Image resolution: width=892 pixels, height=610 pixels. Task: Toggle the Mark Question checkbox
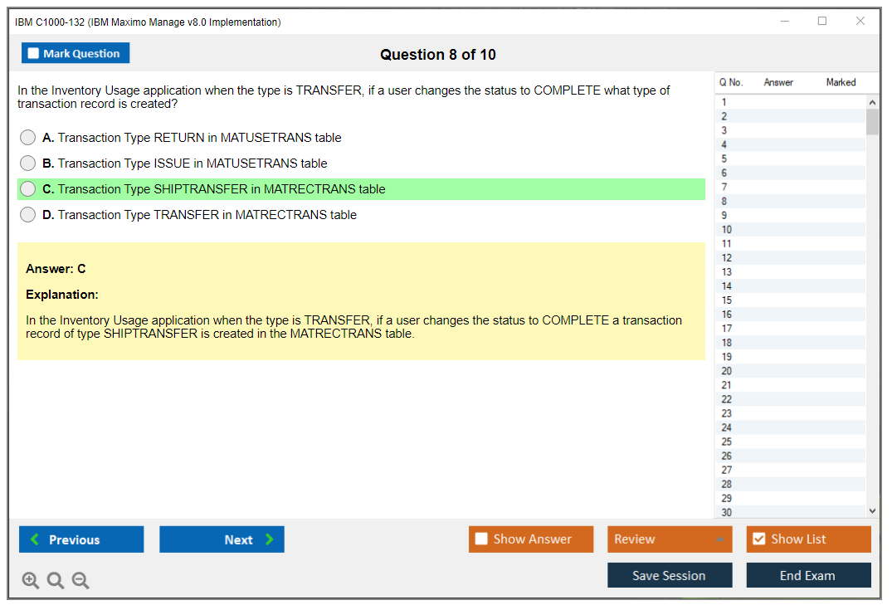pyautogui.click(x=34, y=54)
